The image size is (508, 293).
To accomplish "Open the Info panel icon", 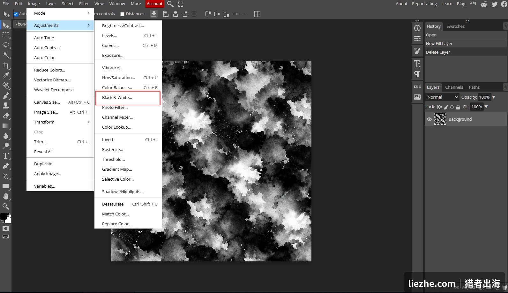I will click(x=417, y=28).
